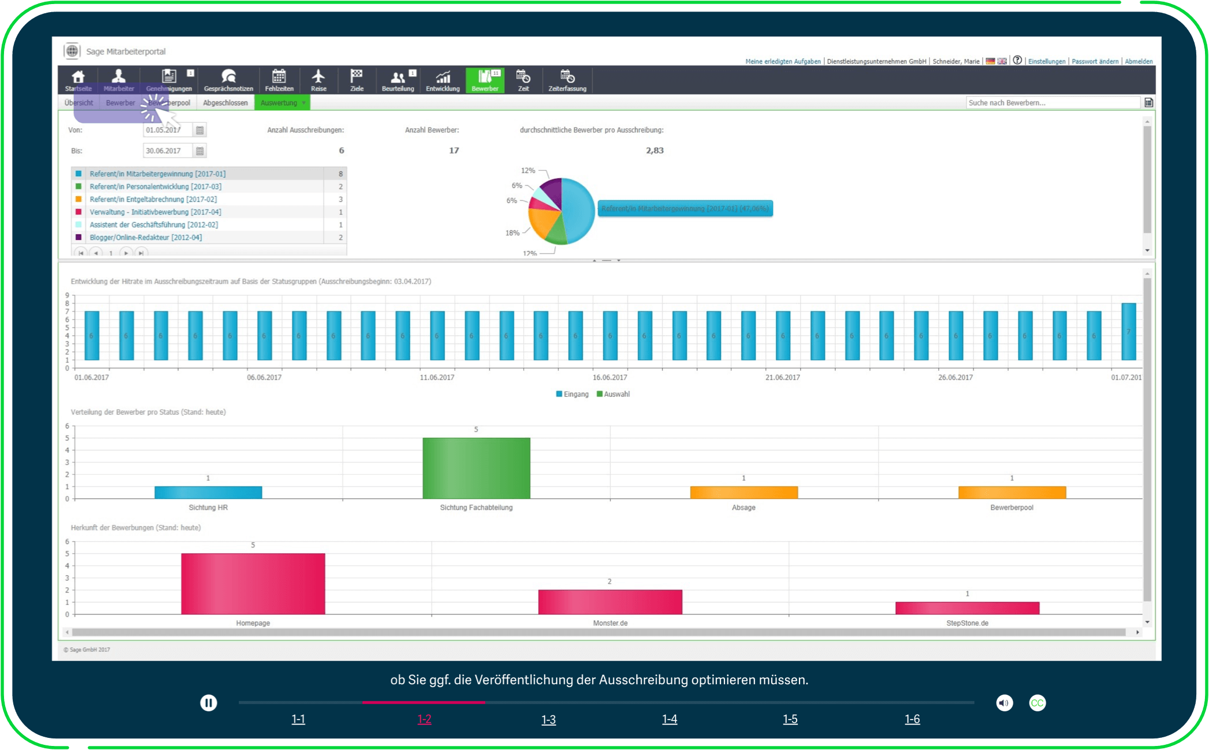Select Referent/in Personalentwicklung [2017-03] row
The image size is (1209, 750).
[209, 186]
